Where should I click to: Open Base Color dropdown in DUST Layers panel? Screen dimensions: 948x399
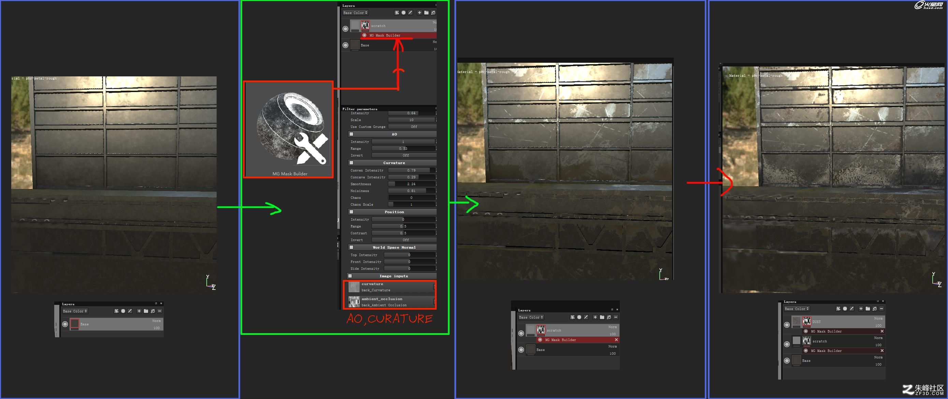797,309
